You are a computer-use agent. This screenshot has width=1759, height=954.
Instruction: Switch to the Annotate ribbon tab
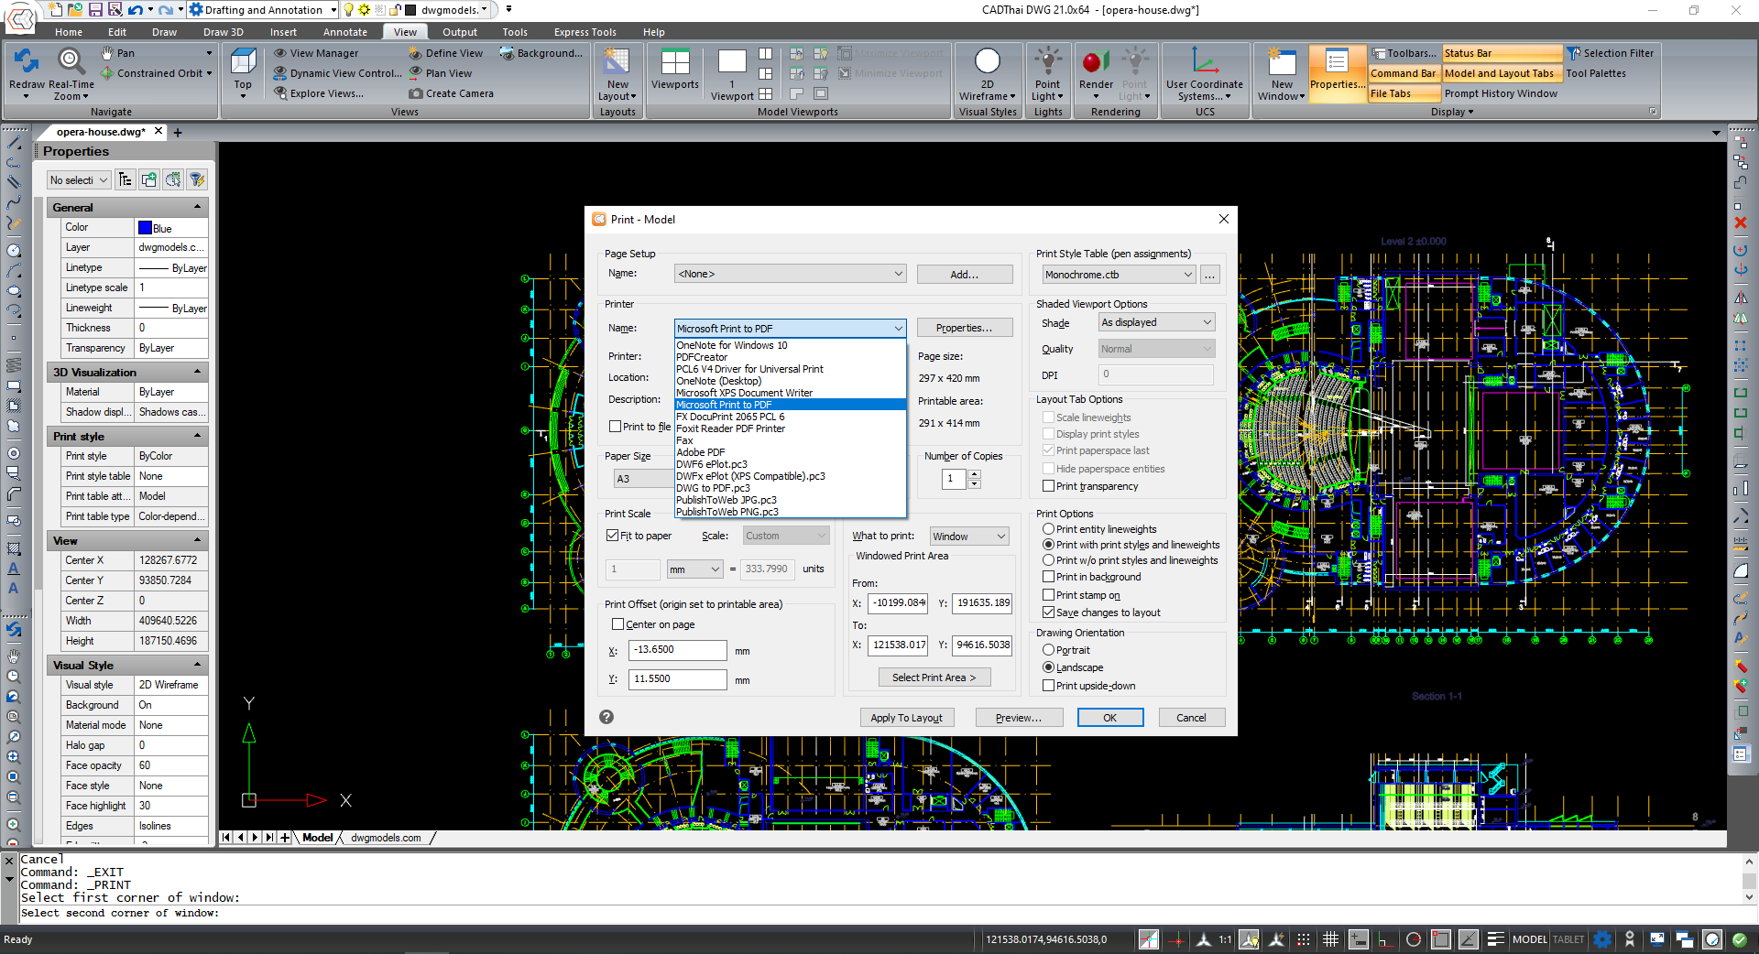pyautogui.click(x=345, y=32)
